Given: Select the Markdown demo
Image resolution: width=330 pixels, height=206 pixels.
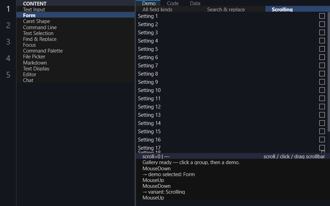Looking at the screenshot, I should (75, 62).
